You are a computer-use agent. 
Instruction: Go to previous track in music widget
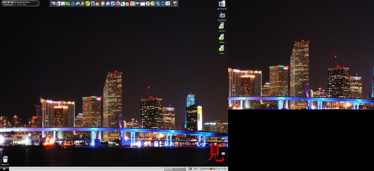click(x=4, y=2)
